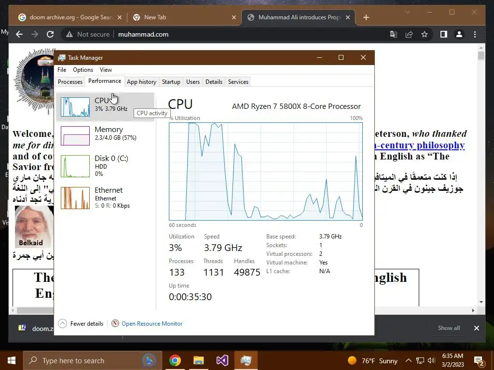Screen dimensions: 494x370
Task: Open the Windows Start menu
Action: point(12,360)
